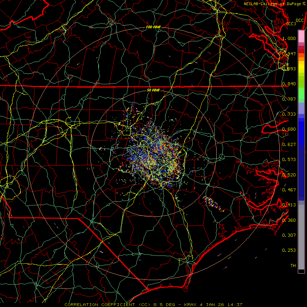Image resolution: width=307 pixels, height=307 pixels.
Task: Click the 50 NMI range ring label
Action: pos(153,90)
